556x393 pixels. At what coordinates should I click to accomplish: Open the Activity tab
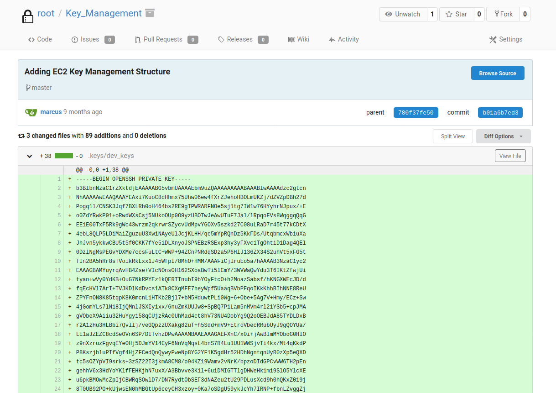point(343,40)
